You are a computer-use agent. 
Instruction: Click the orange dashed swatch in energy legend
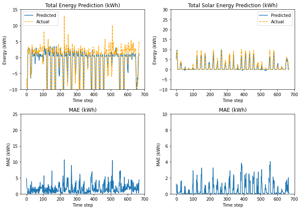point(29,22)
